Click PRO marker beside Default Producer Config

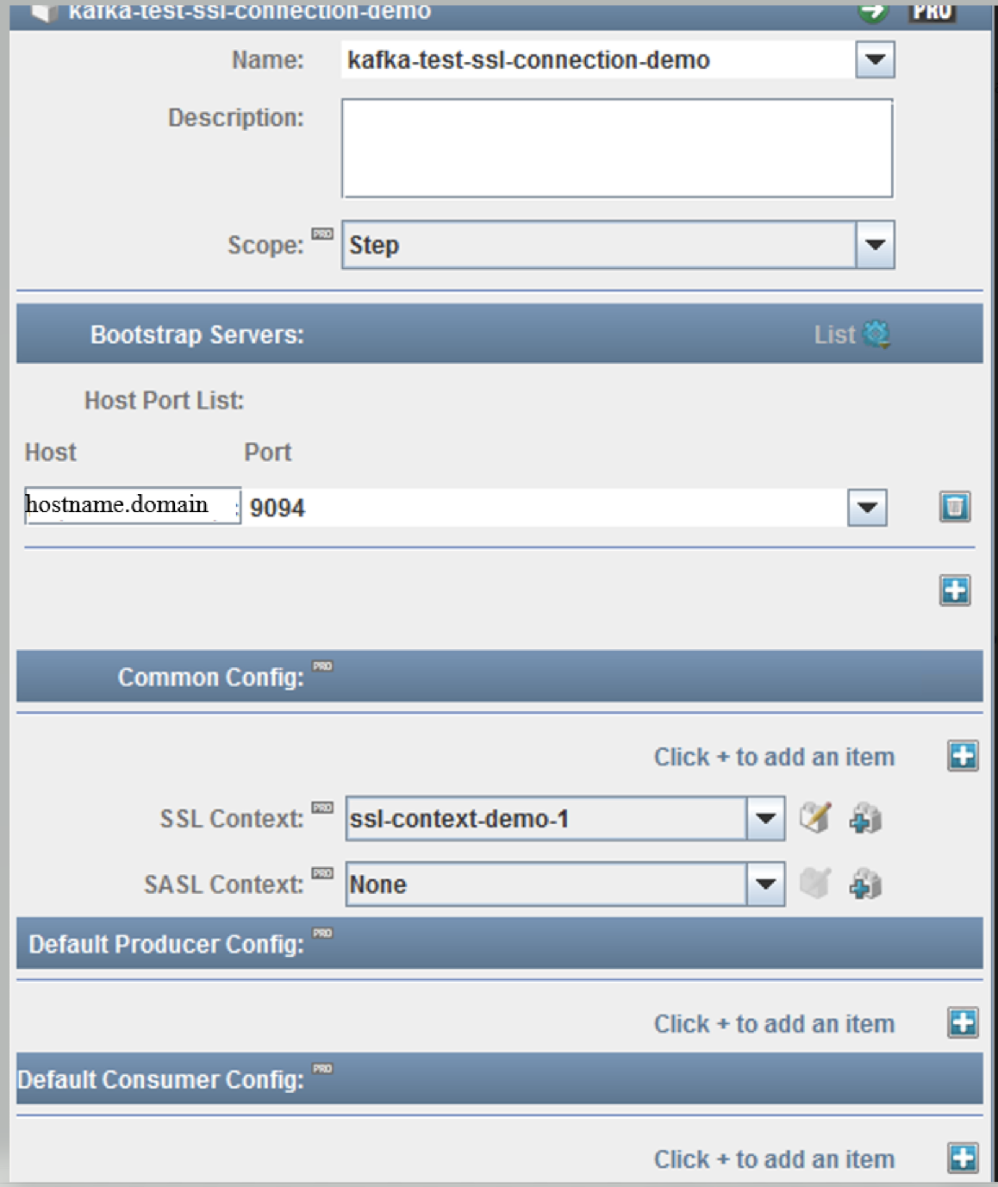pyautogui.click(x=322, y=933)
